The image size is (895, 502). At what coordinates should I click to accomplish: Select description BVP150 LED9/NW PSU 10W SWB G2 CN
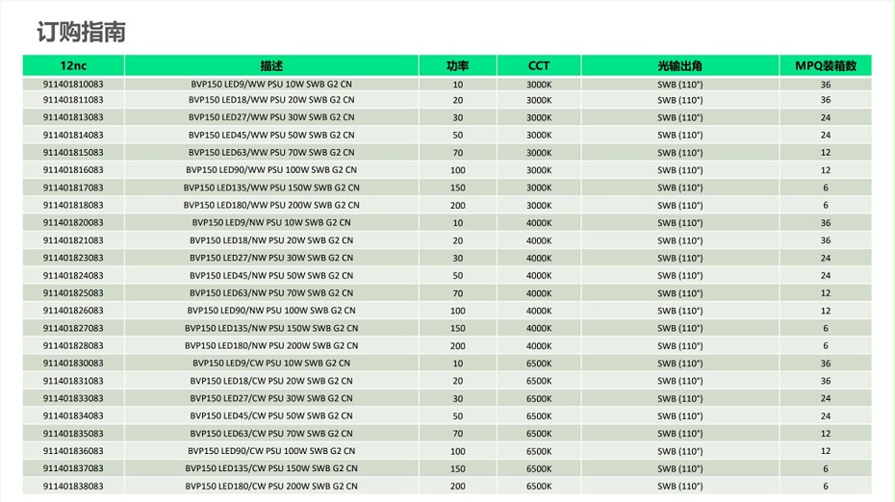(x=271, y=222)
